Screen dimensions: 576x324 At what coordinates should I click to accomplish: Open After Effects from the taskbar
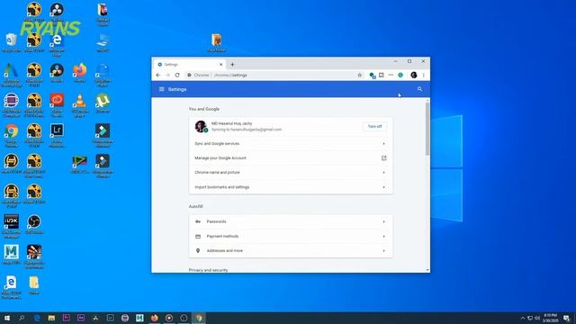click(81, 318)
